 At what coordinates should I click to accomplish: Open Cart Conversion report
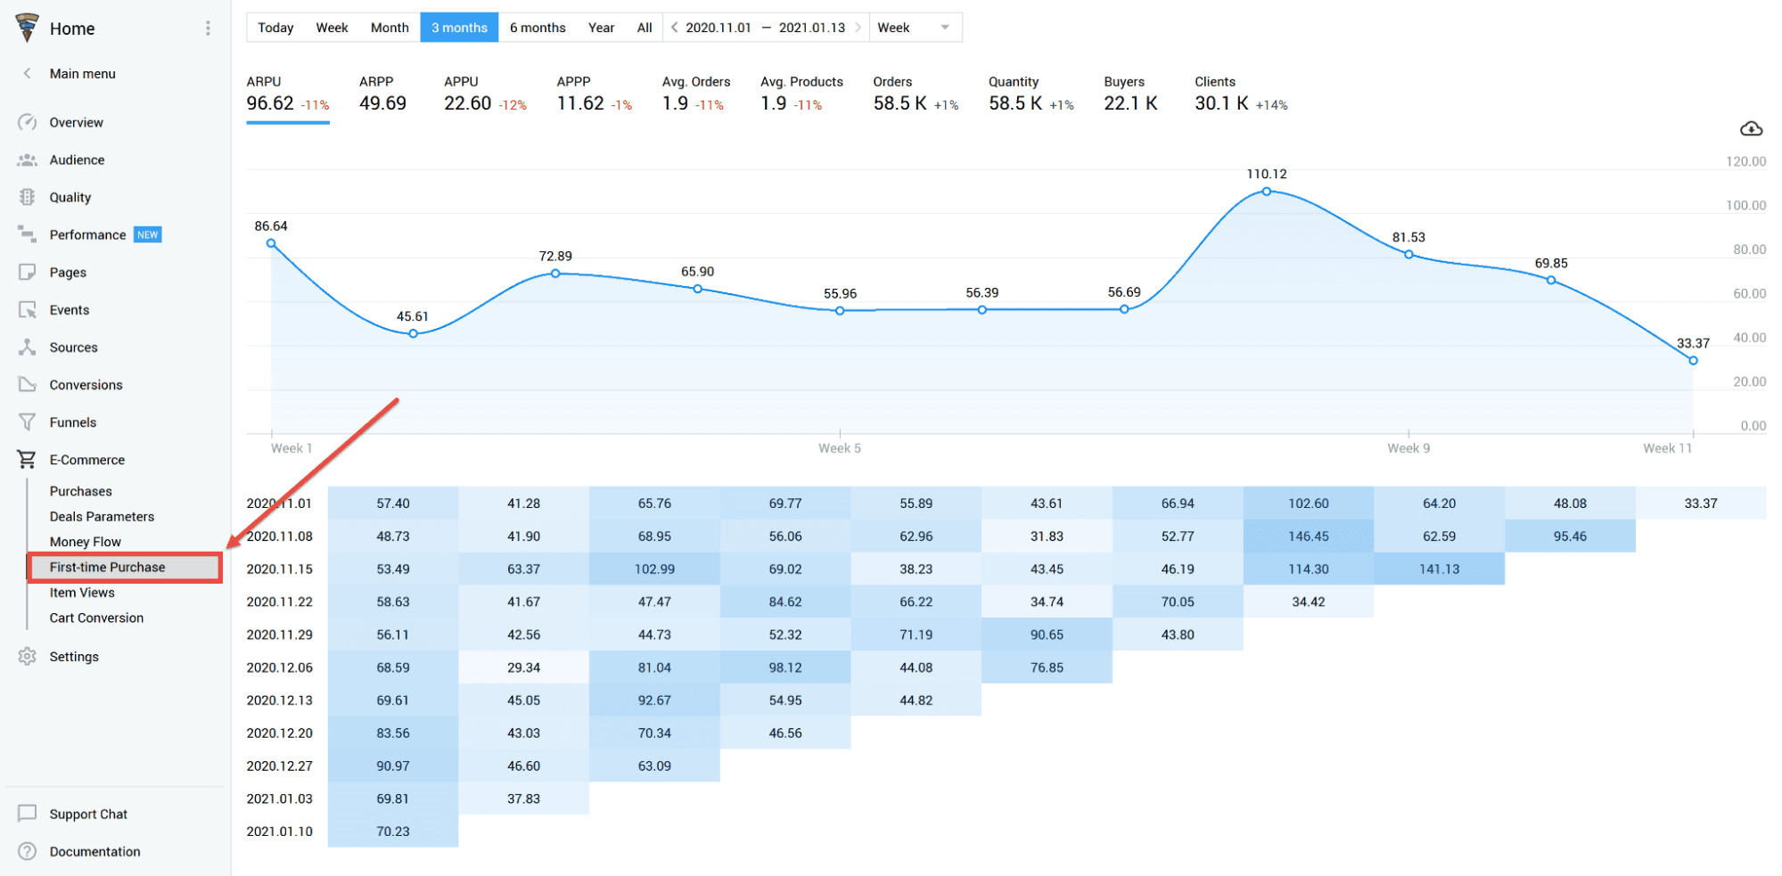(96, 618)
